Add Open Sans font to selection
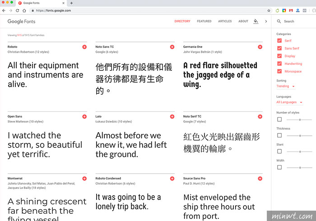The width and height of the screenshot is (316, 221). pyautogui.click(x=84, y=116)
